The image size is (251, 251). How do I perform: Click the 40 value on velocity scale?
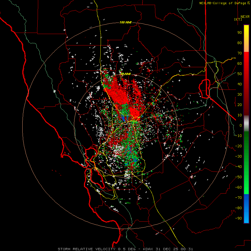240,84
